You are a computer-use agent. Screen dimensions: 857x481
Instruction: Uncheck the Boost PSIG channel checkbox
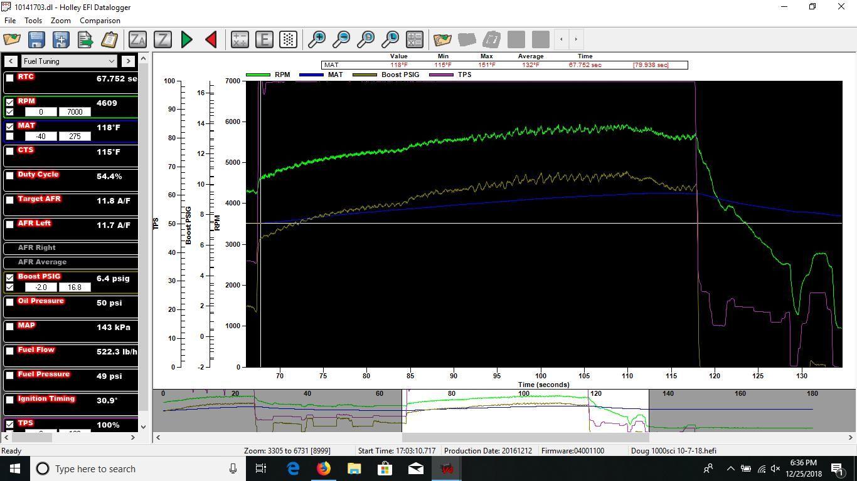[10, 277]
